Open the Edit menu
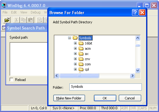159x112 pixels. click(14, 12)
